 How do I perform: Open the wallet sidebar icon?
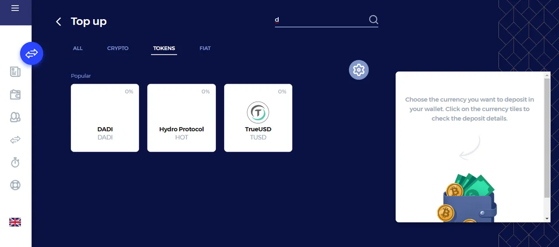click(15, 95)
